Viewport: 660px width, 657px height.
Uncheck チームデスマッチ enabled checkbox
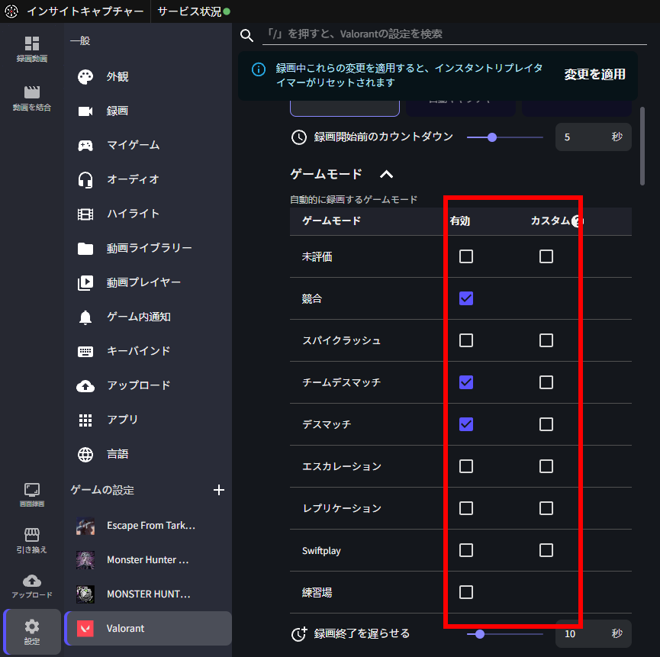pos(466,382)
